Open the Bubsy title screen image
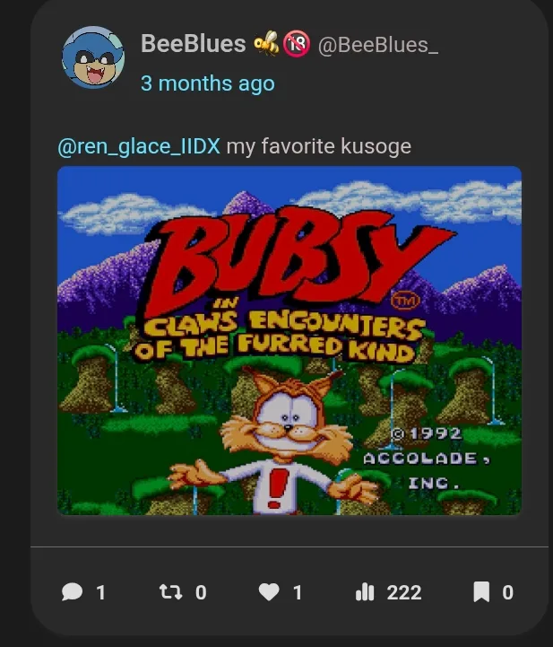Image resolution: width=553 pixels, height=647 pixels. [x=289, y=340]
